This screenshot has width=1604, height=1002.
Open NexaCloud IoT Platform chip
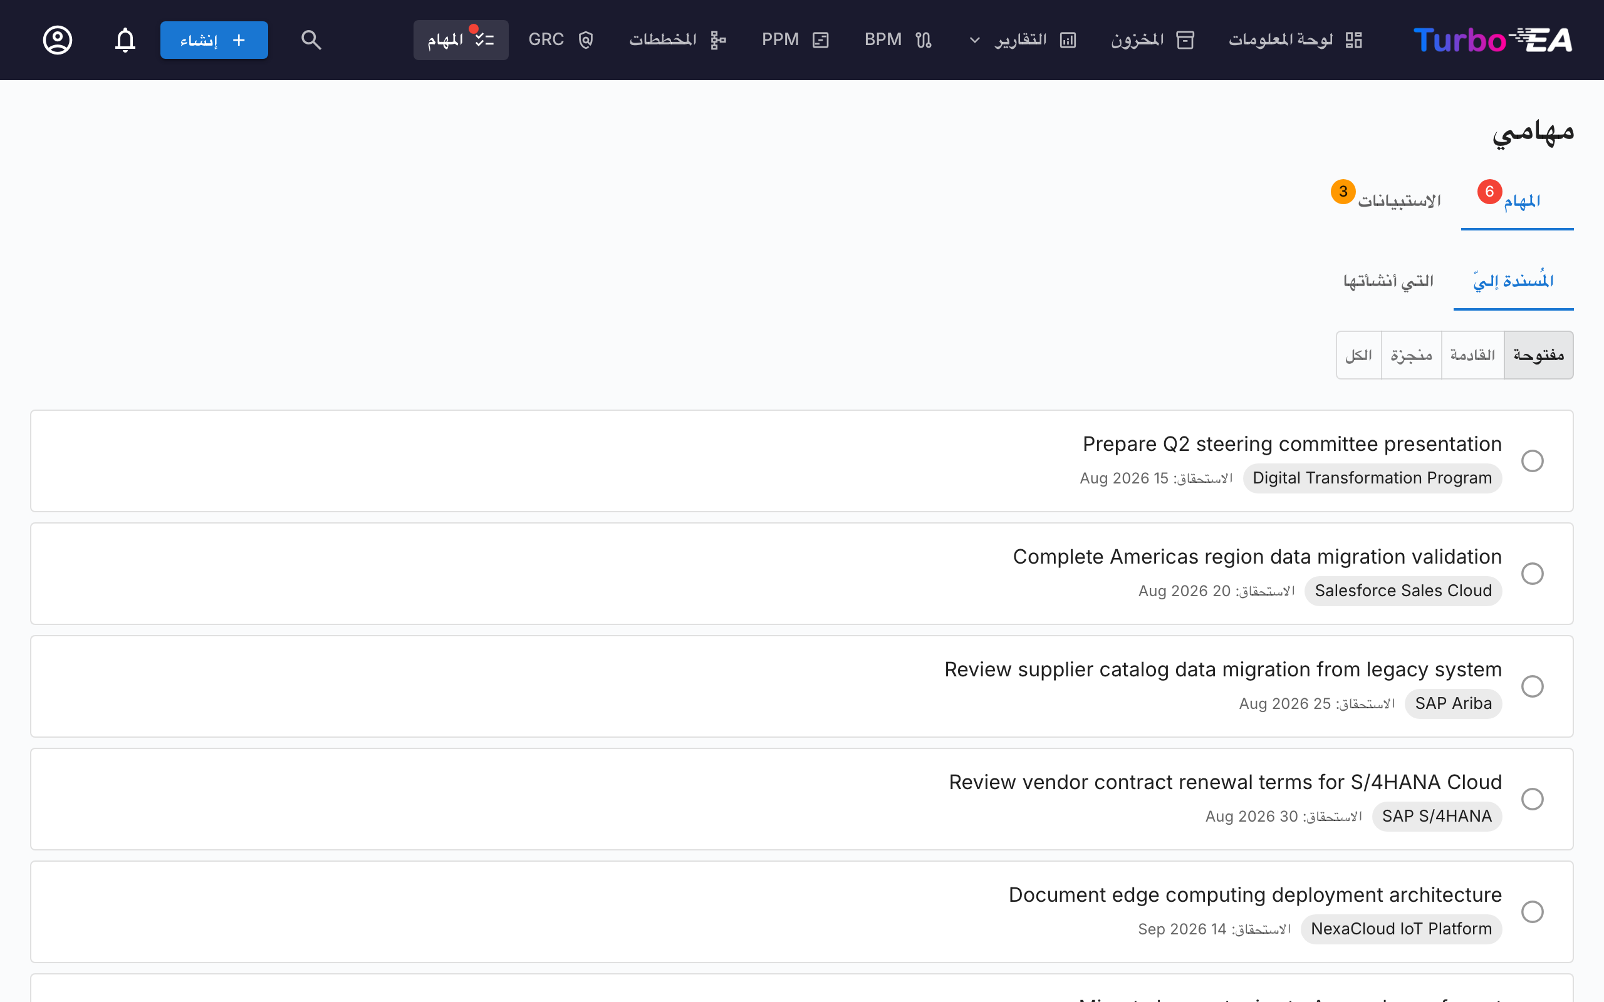[x=1401, y=929]
